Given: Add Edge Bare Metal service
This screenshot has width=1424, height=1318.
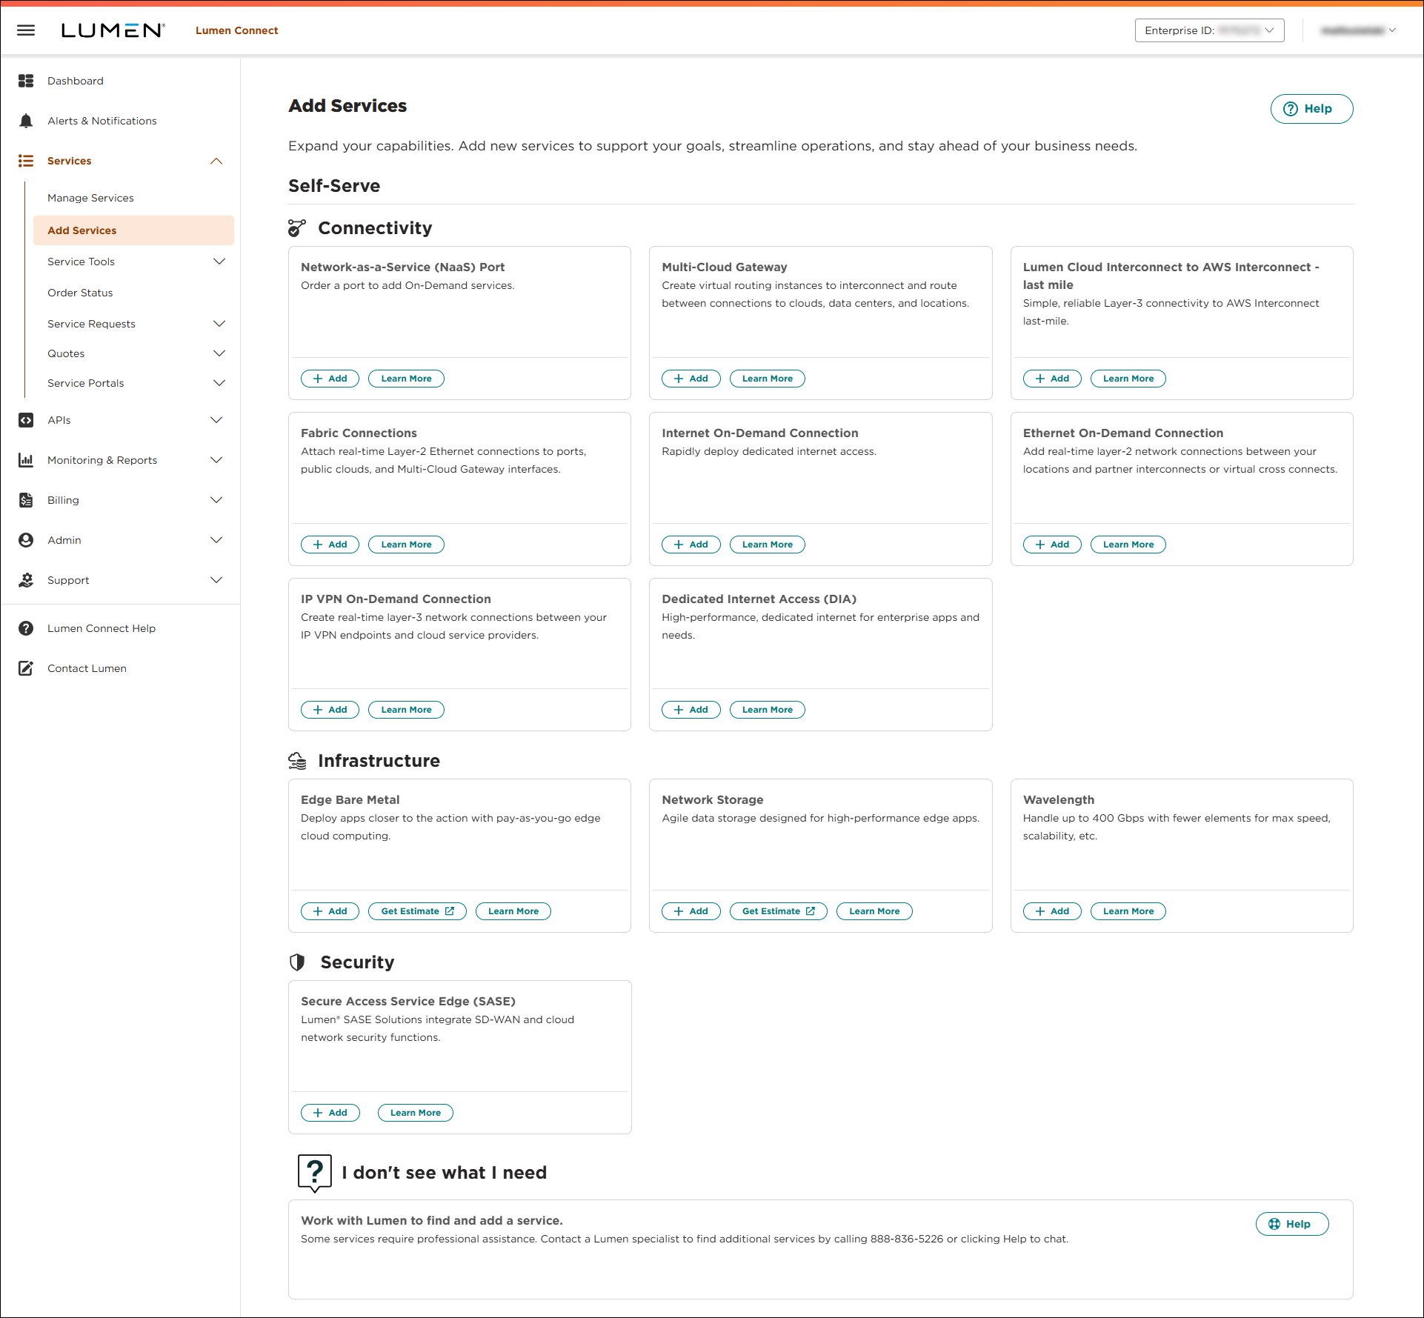Looking at the screenshot, I should [x=330, y=911].
